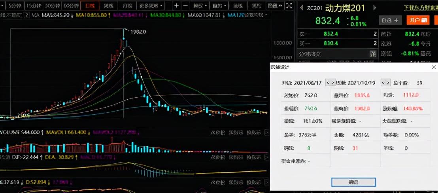Zoom in the chart with the plus icon
The height and width of the screenshot is (193, 438).
coord(176,5)
